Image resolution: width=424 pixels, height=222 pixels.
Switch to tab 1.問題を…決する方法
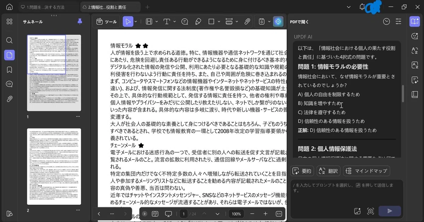click(48, 7)
